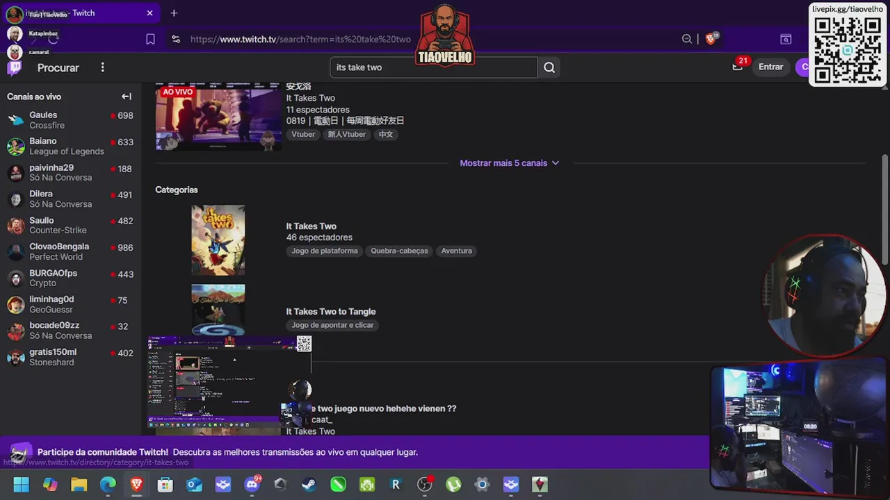The image size is (890, 500).
Task: Open the It Takes Two category title
Action: [x=311, y=226]
